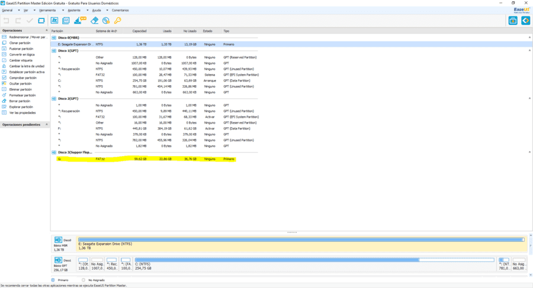Open the bootable disc creator icon
The width and height of the screenshot is (533, 288).
click(x=106, y=21)
